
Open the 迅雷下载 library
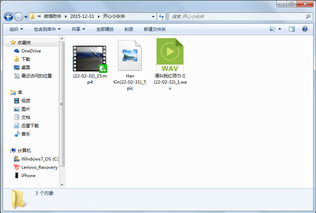[x=30, y=126]
